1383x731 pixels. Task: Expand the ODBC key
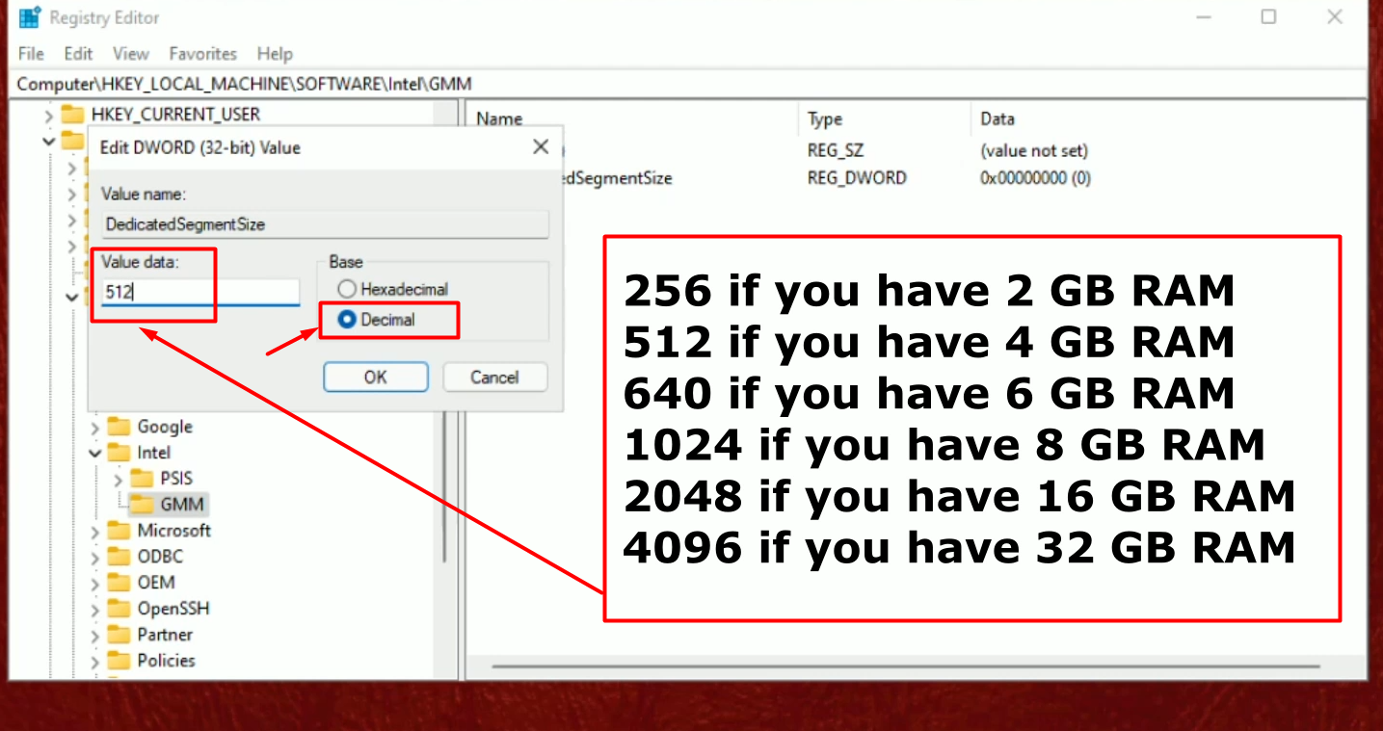(x=94, y=558)
